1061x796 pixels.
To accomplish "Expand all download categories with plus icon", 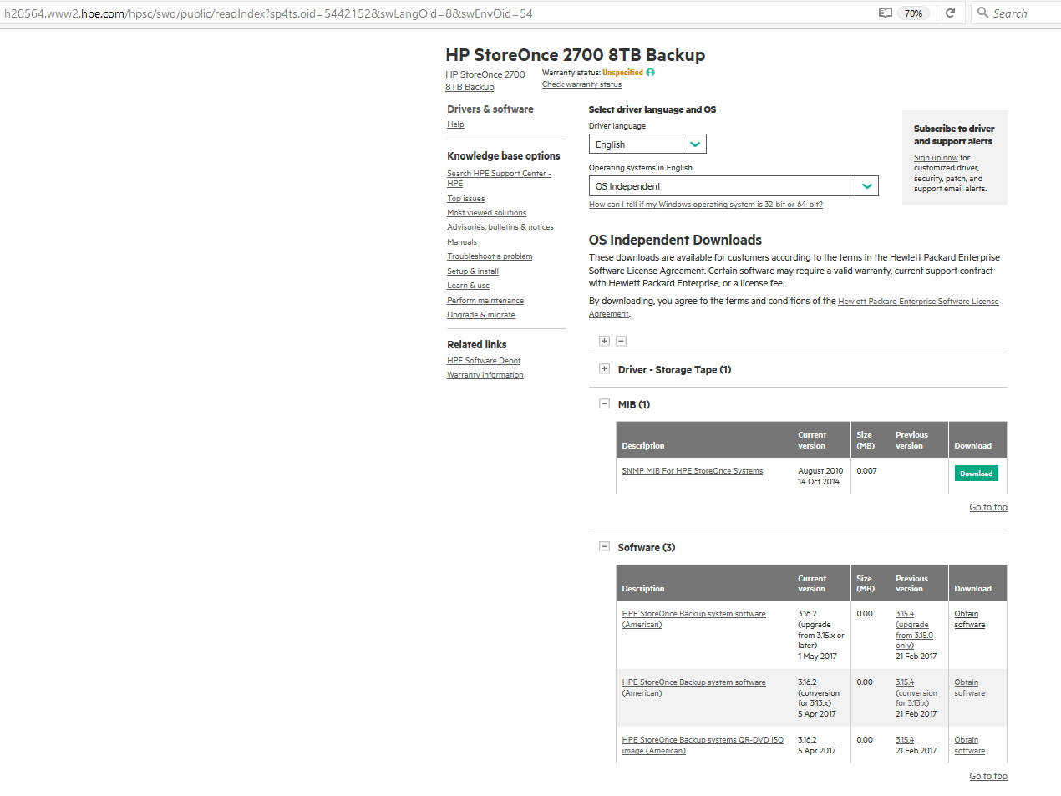I will coord(604,341).
